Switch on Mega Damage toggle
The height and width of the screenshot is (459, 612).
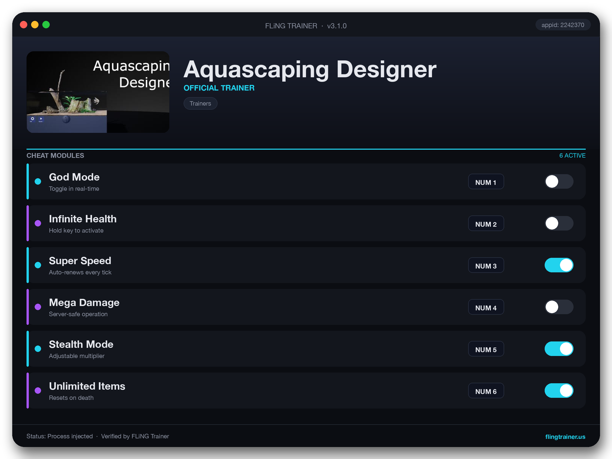point(559,307)
